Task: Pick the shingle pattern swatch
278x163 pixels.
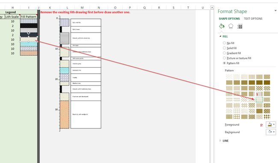Action: click(x=252, y=111)
